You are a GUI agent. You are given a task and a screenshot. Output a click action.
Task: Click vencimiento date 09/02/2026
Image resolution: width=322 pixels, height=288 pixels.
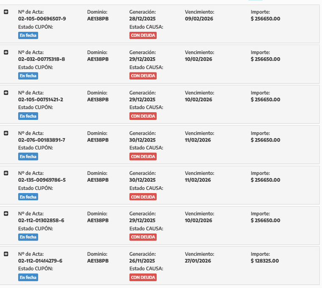click(x=198, y=19)
